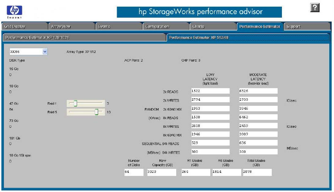Click the 'Raid 1' label

(x=52, y=103)
